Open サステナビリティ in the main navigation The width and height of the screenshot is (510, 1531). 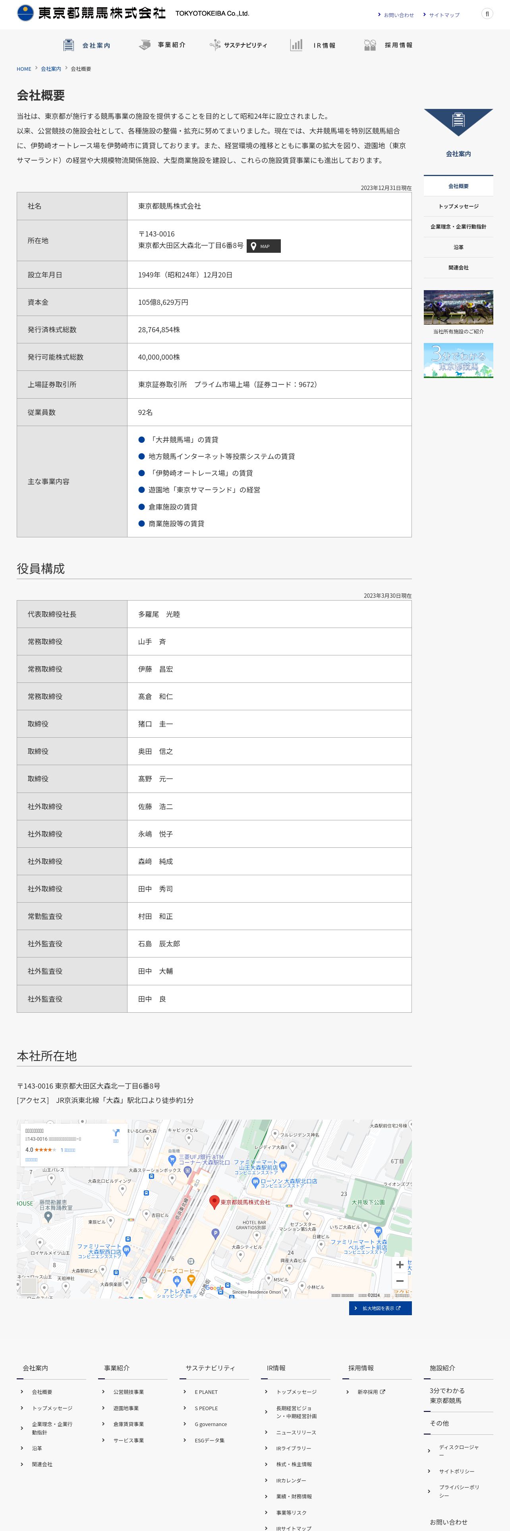[x=238, y=45]
